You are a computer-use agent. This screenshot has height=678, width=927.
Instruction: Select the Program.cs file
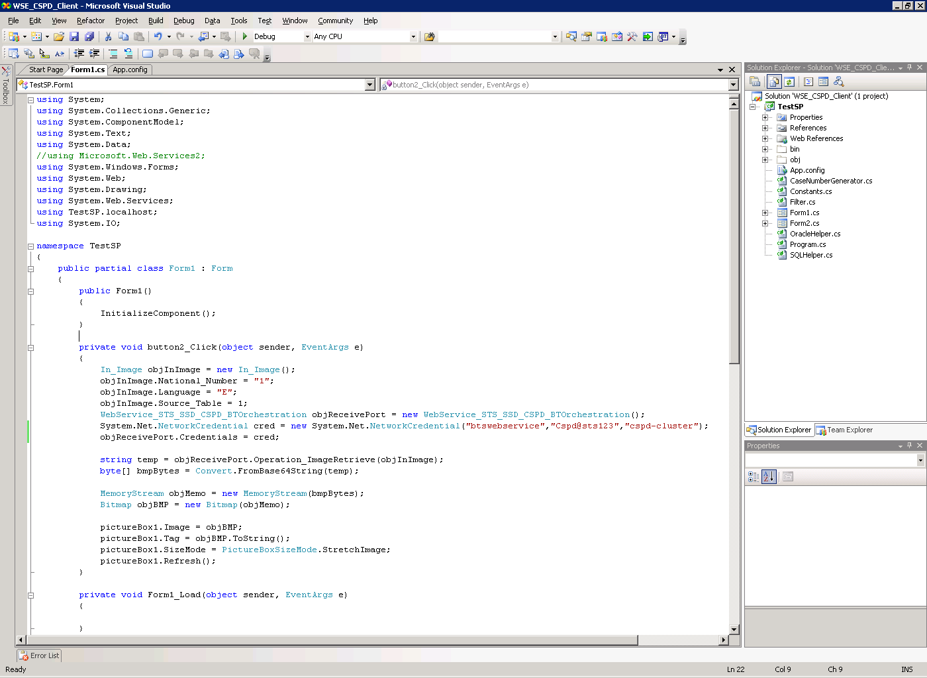[x=808, y=244]
